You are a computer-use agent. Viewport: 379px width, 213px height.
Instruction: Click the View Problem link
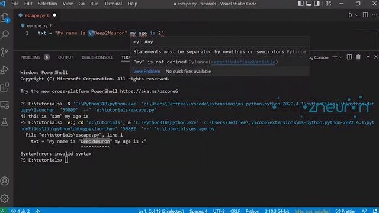click(147, 71)
